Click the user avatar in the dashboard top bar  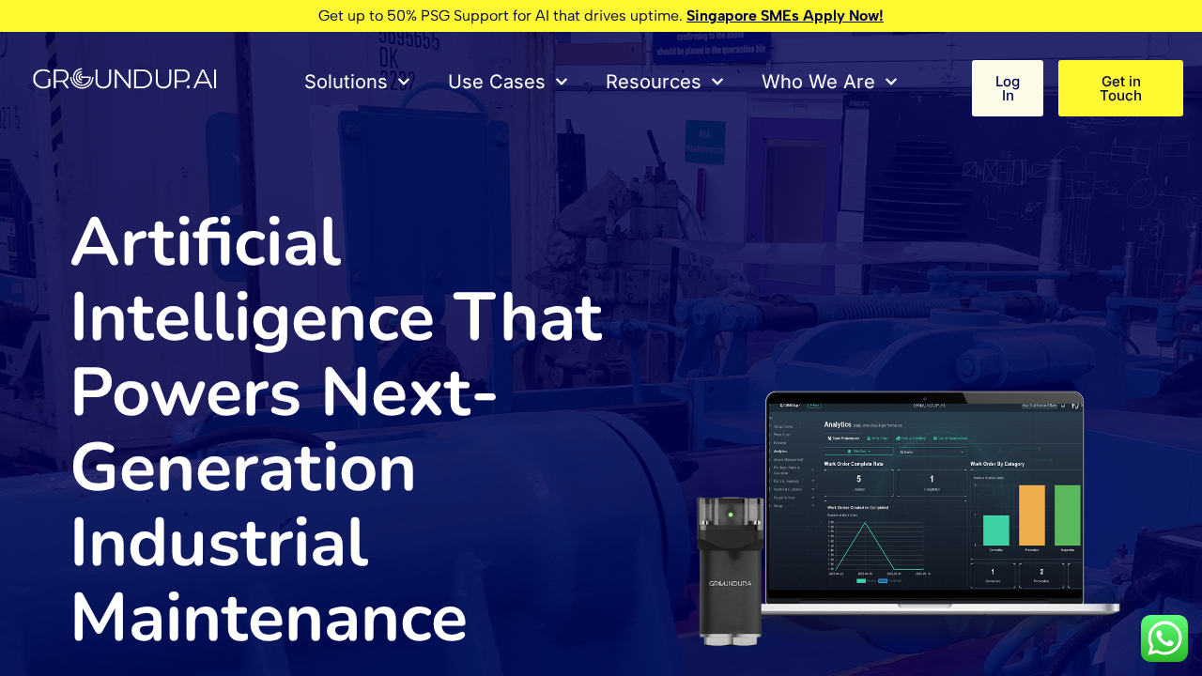coord(1076,407)
